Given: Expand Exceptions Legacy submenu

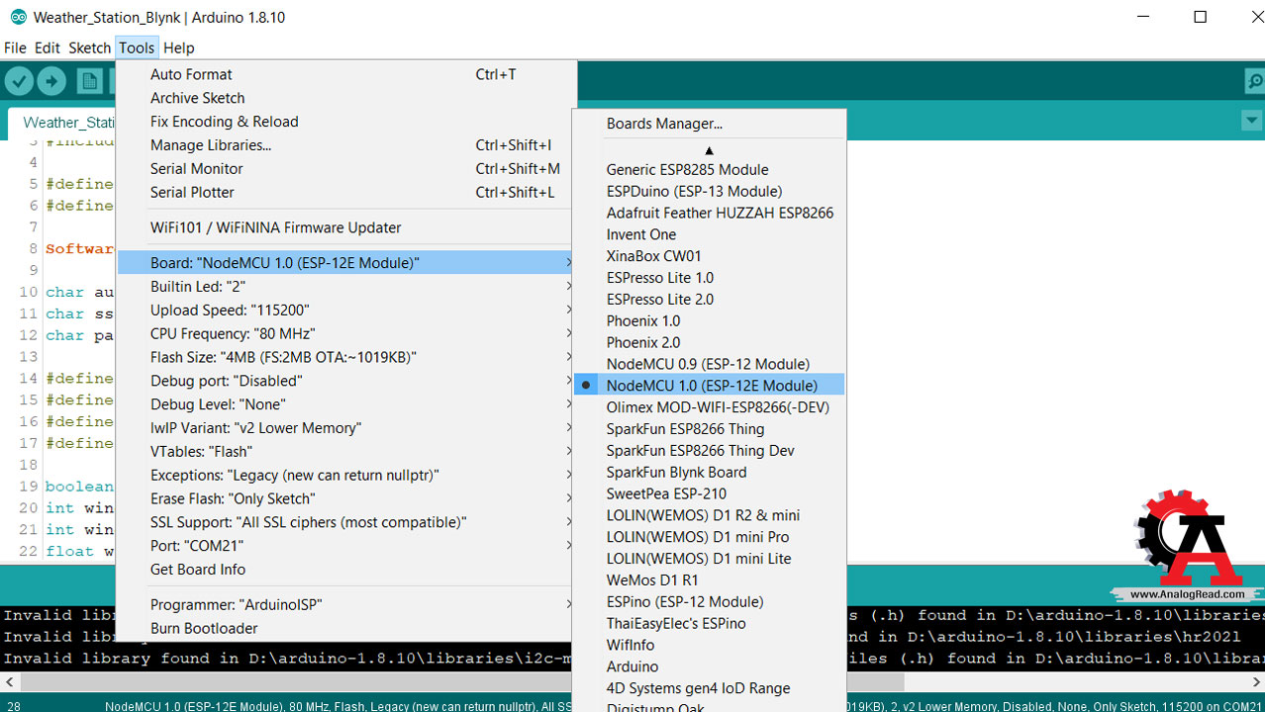Looking at the screenshot, I should (x=568, y=476).
